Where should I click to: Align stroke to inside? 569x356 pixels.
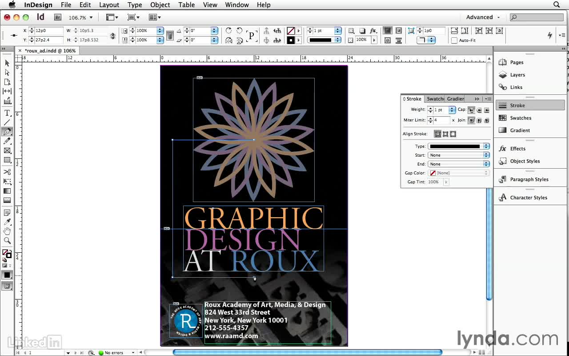(445, 134)
